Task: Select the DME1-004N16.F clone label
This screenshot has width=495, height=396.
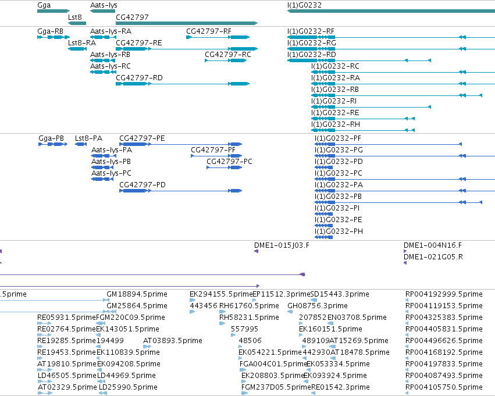Action: click(x=433, y=245)
